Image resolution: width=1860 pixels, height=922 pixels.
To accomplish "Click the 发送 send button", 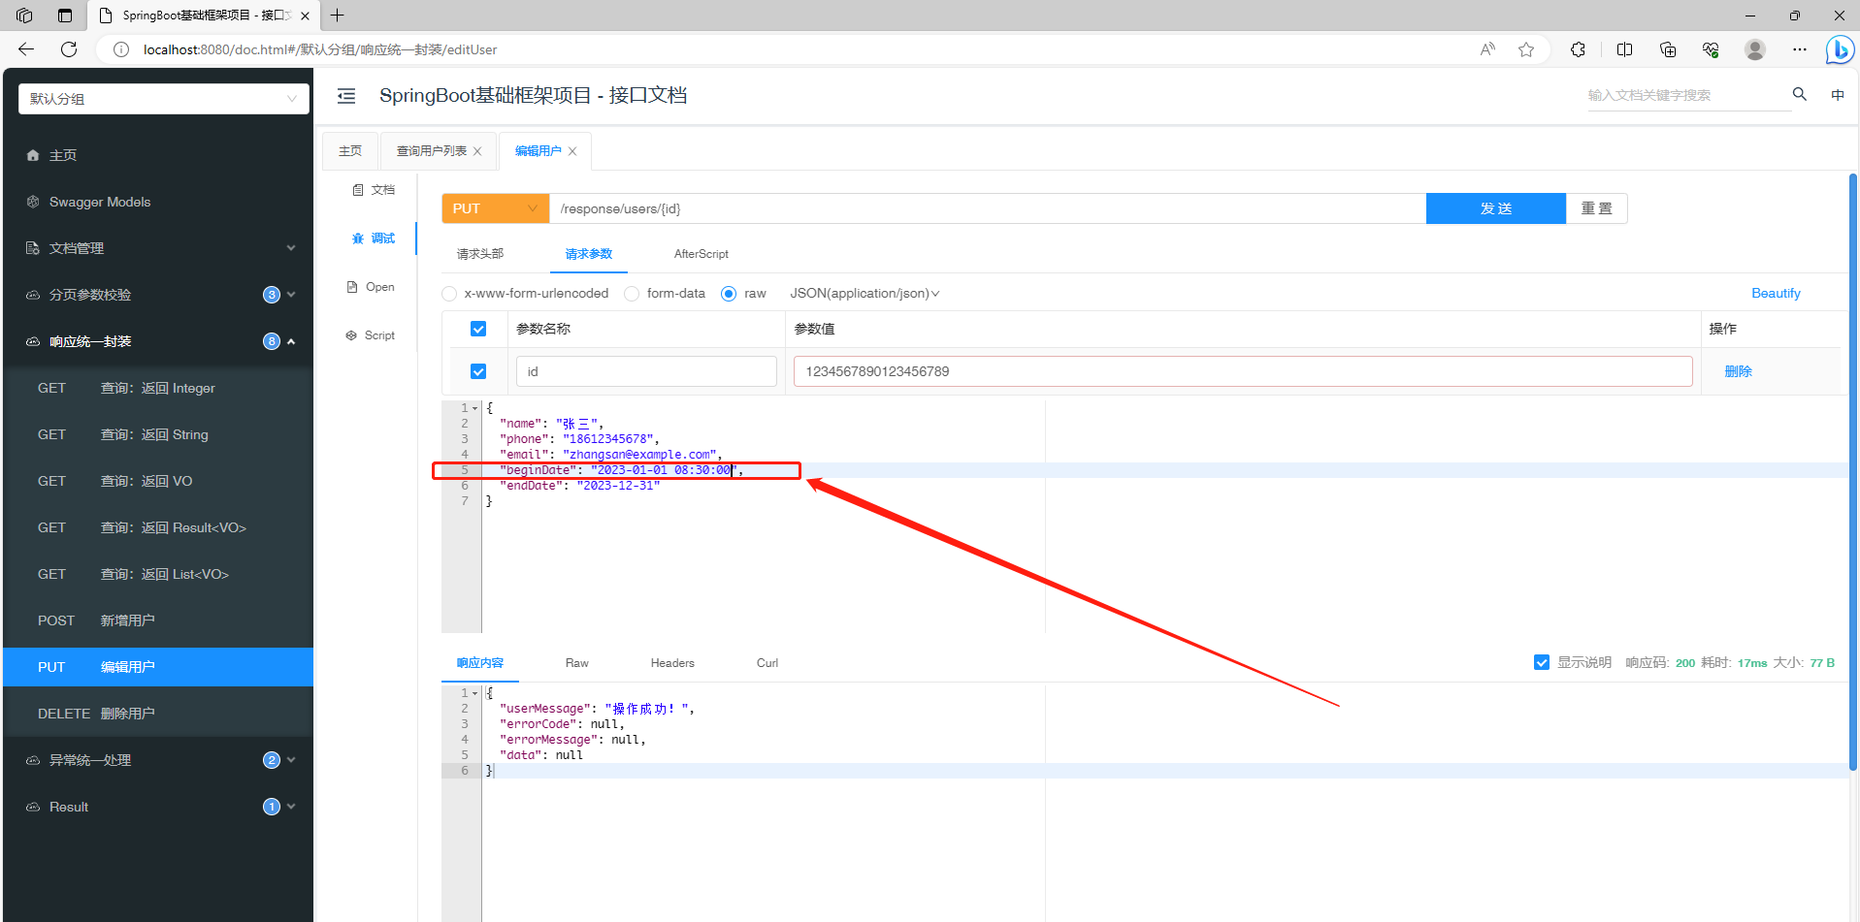I will pos(1496,208).
